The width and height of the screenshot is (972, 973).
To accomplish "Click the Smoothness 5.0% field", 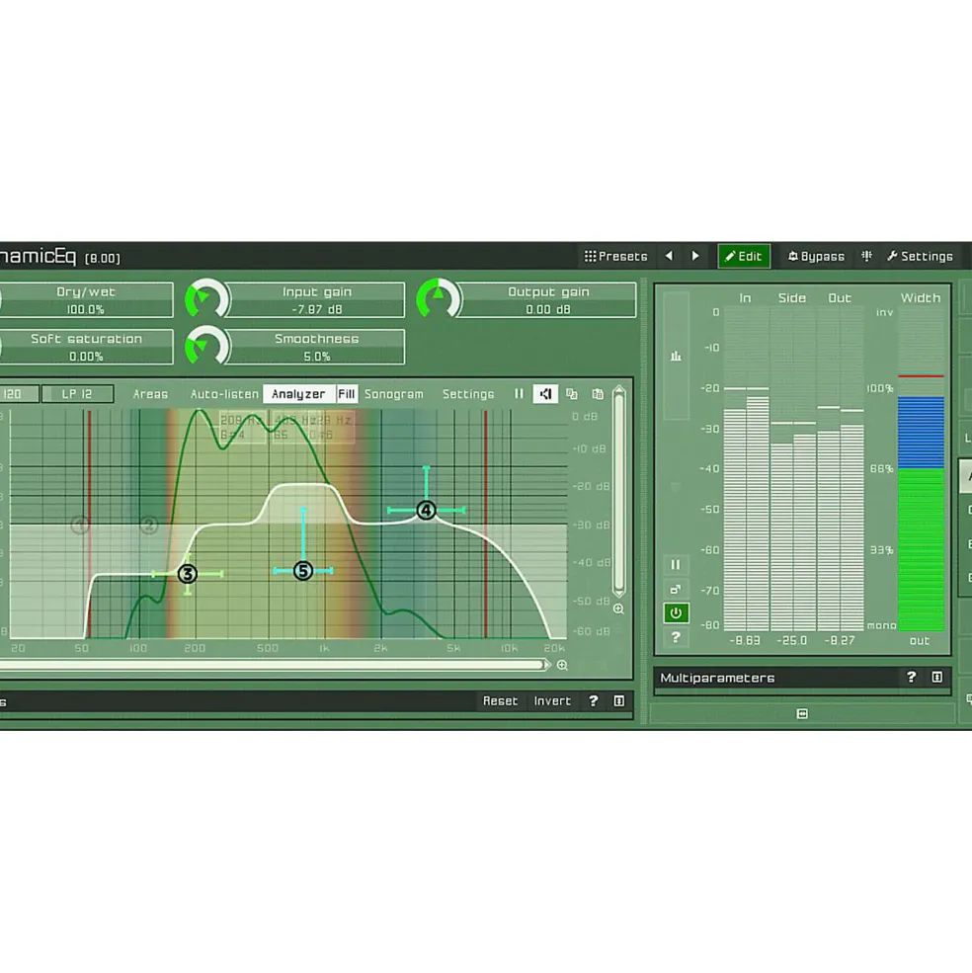I will (316, 347).
